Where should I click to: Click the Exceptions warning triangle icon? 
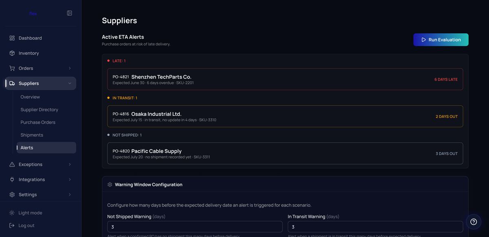(12, 164)
